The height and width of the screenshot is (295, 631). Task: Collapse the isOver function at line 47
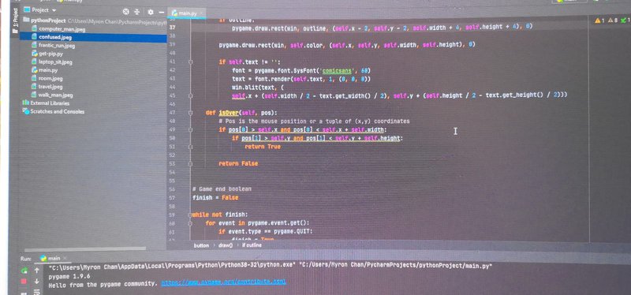[x=190, y=113]
